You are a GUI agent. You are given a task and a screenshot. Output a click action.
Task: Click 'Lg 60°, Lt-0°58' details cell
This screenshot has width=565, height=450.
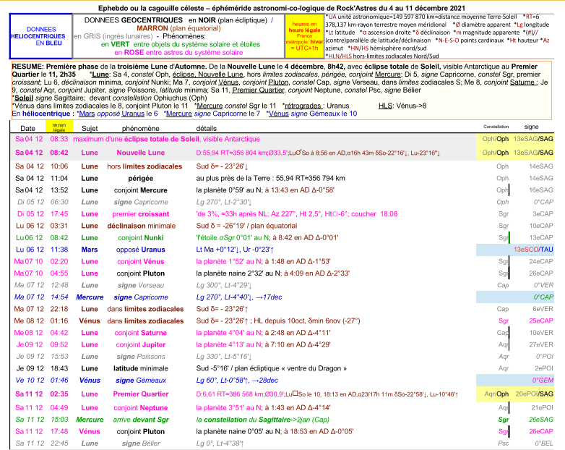click(x=237, y=381)
